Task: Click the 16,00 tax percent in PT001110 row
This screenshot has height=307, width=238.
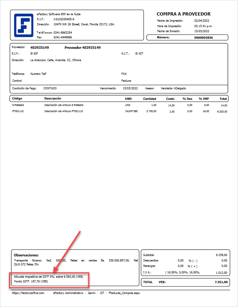Action: click(x=206, y=111)
